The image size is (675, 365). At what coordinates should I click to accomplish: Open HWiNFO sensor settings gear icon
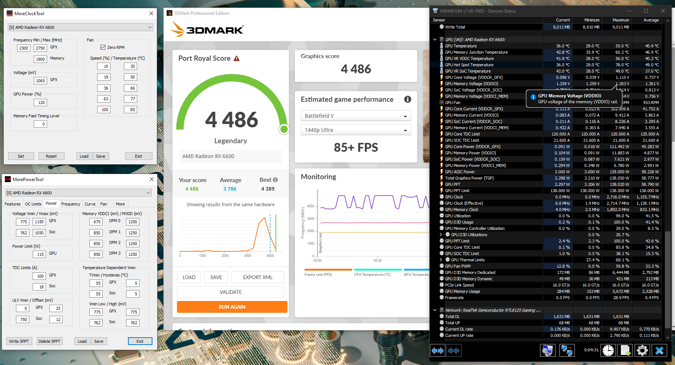click(x=642, y=350)
